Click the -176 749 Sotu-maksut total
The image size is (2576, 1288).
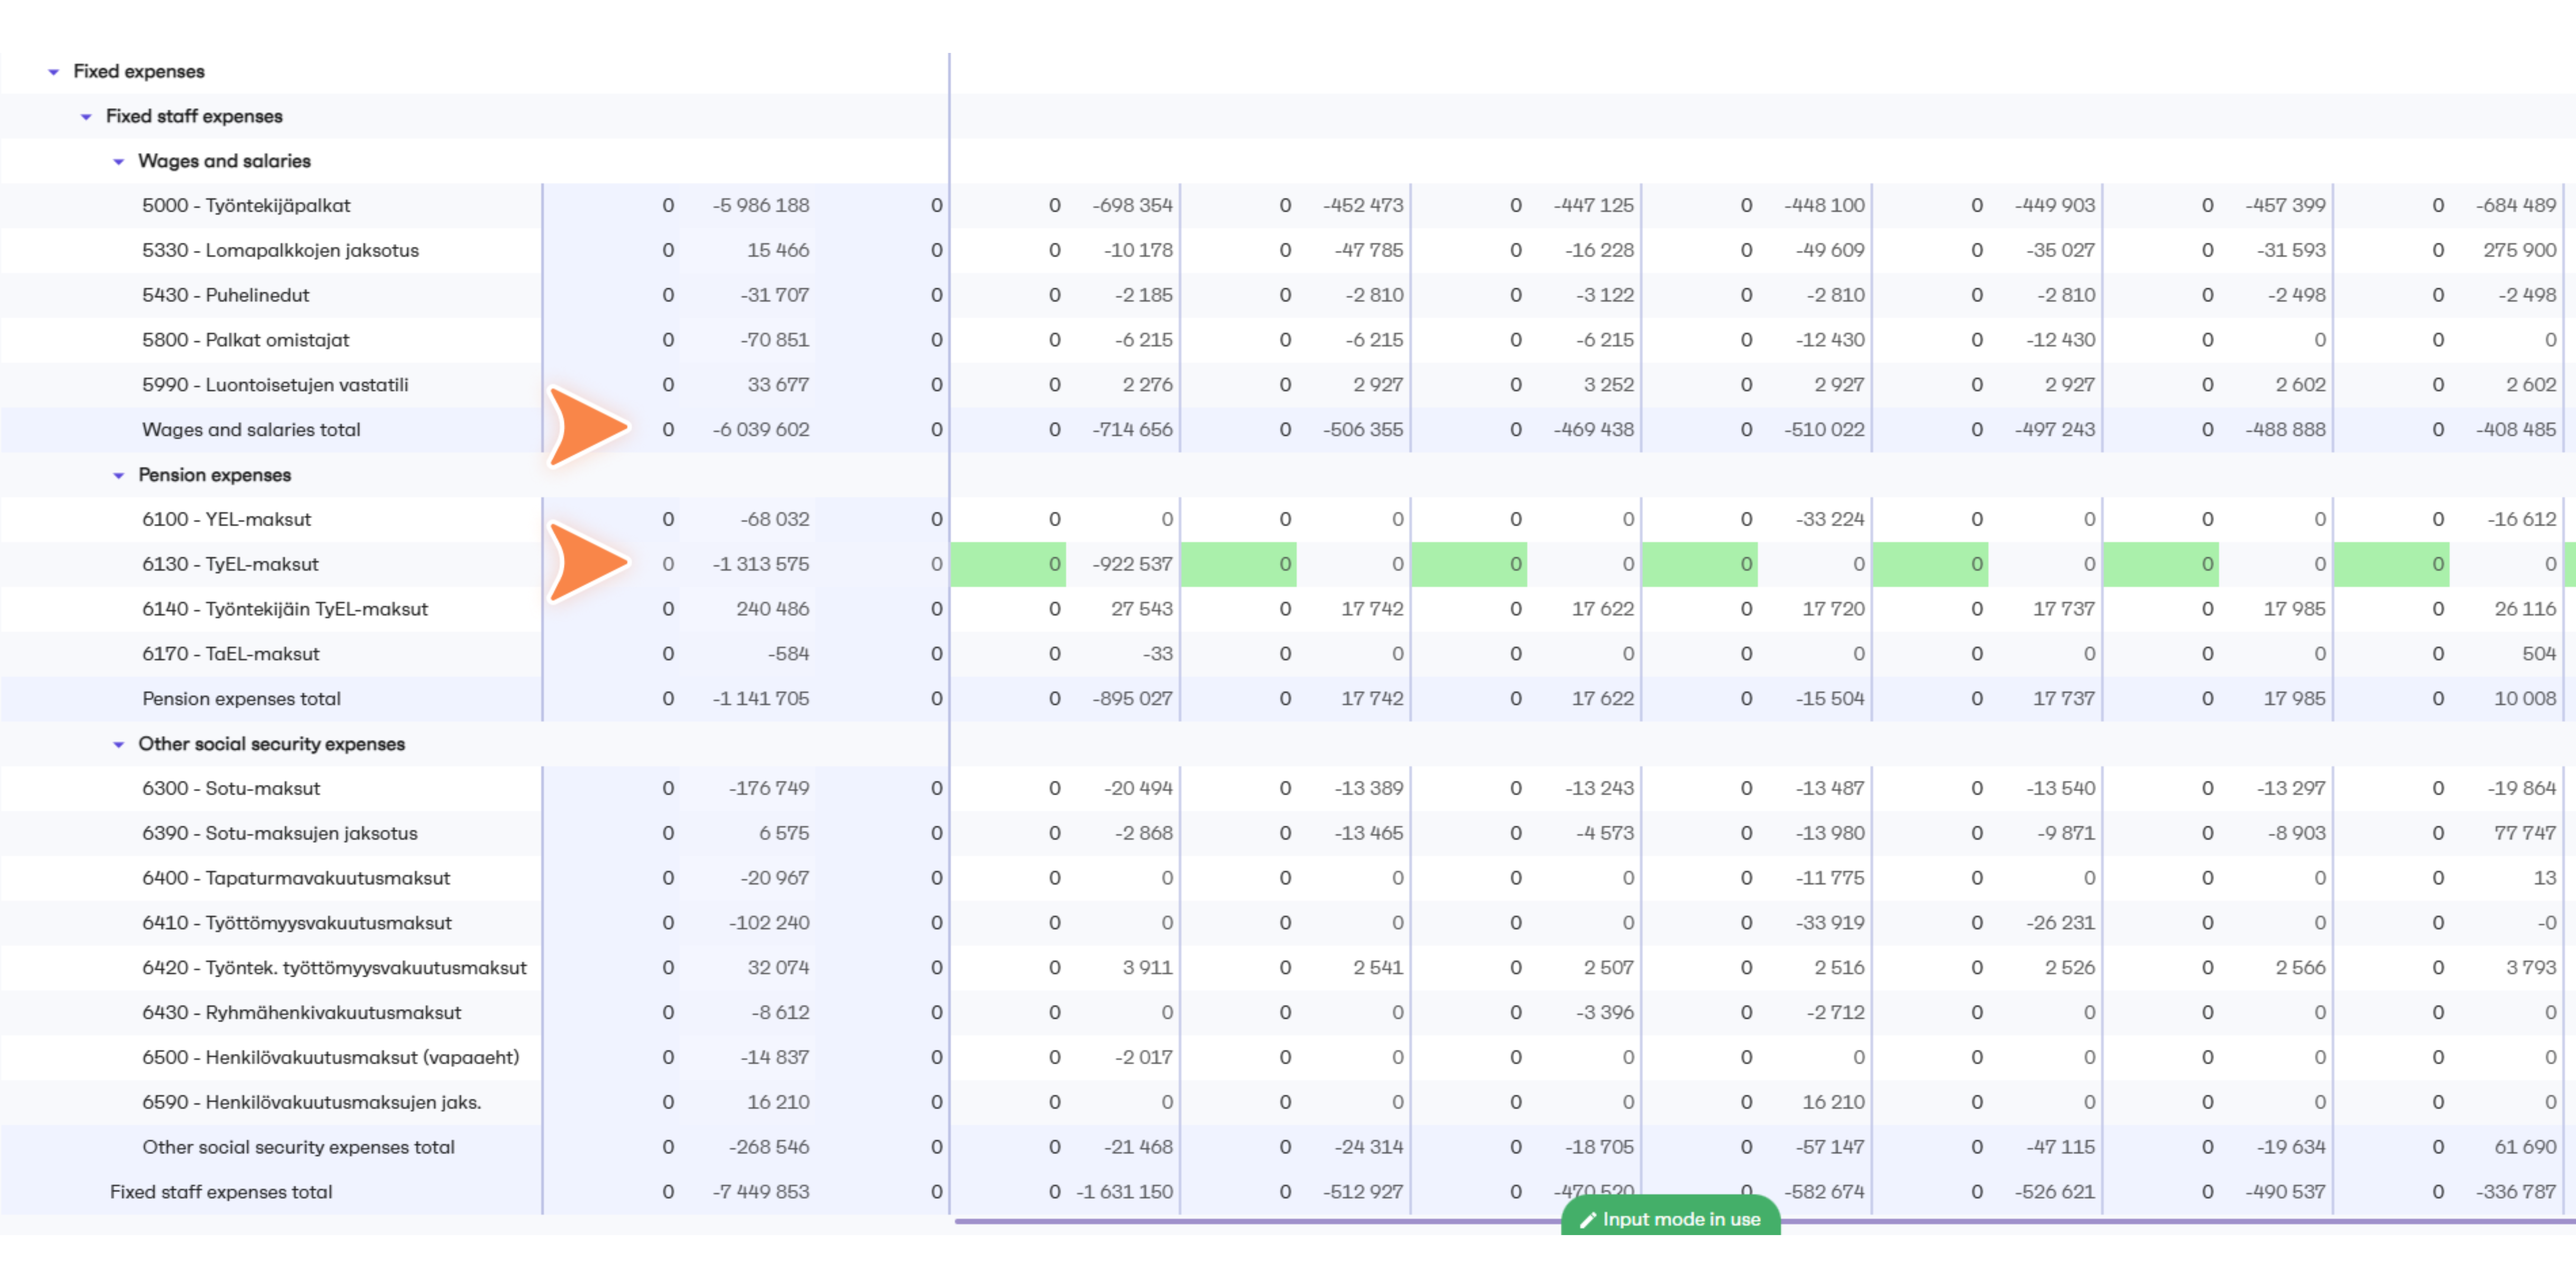point(769,789)
